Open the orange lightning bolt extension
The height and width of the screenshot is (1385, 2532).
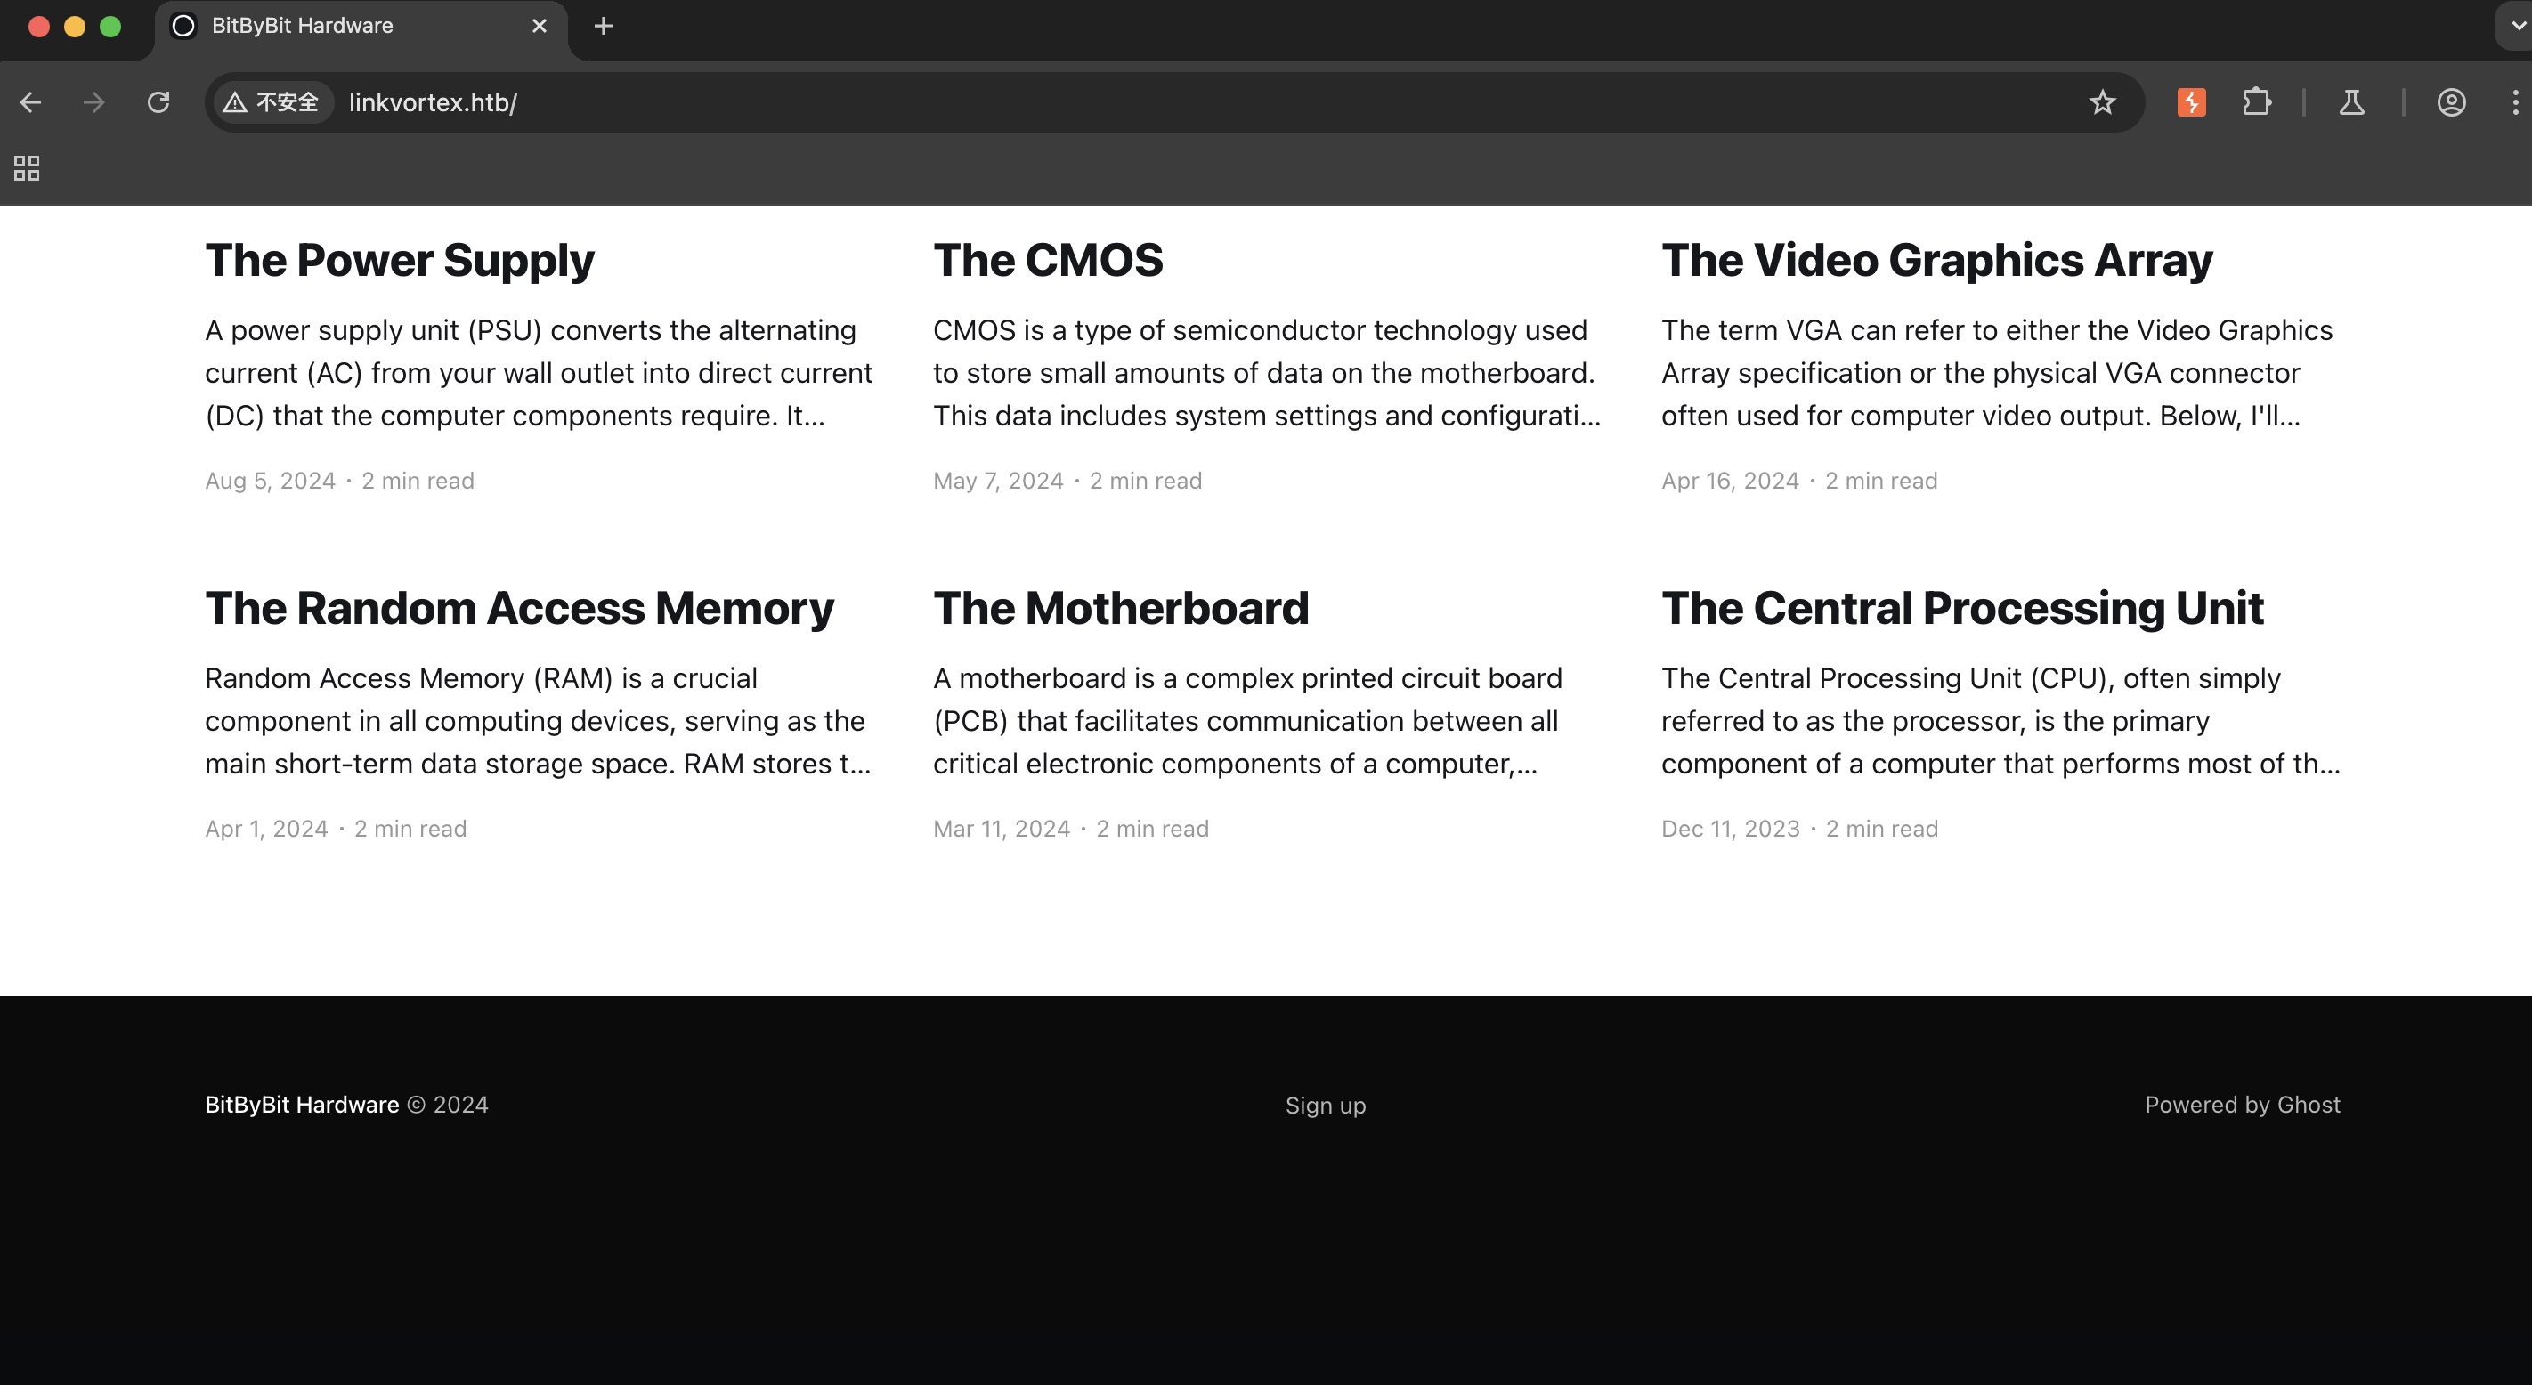pyautogui.click(x=2191, y=102)
